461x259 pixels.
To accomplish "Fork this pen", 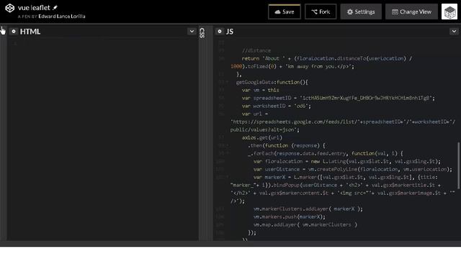I will click(321, 12).
